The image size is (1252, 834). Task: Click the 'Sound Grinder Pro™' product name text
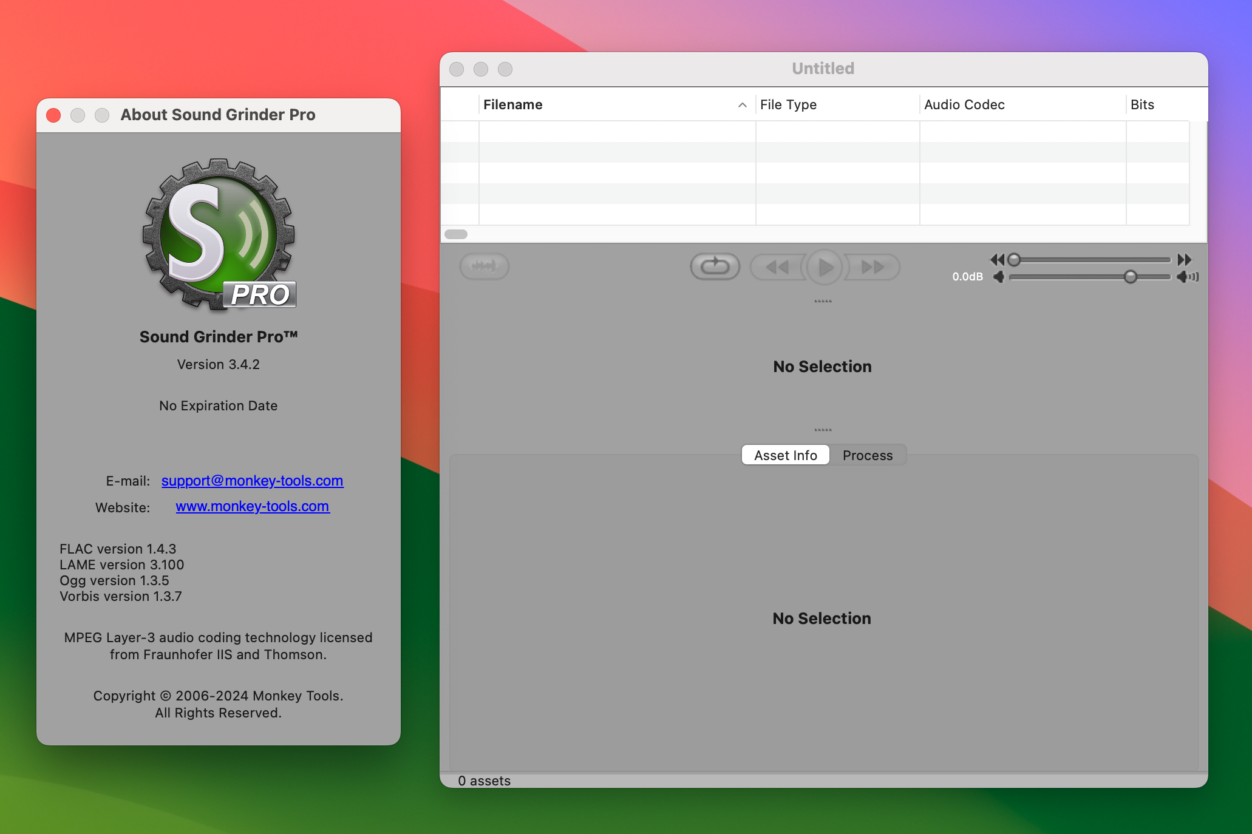point(219,337)
